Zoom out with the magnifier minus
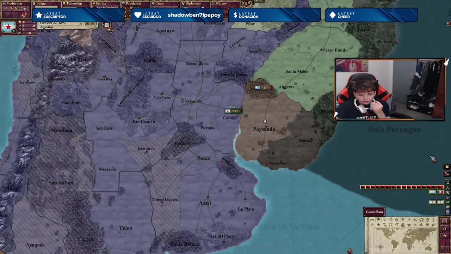Screen dimensions: 451x254 [x=447, y=248]
